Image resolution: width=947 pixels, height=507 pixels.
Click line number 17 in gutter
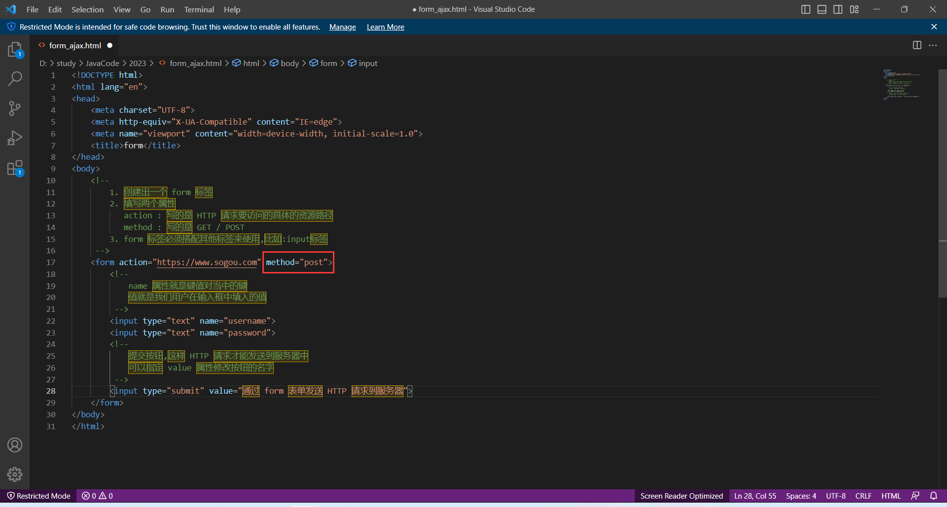[x=51, y=262]
